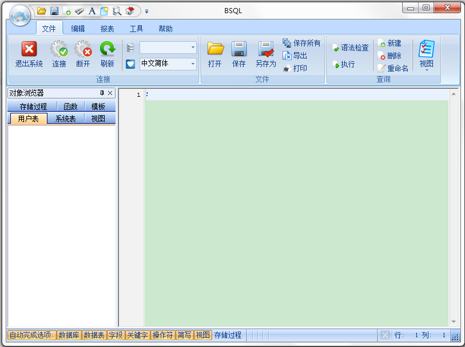Image resolution: width=465 pixels, height=347 pixels.
Task: Click 退出系统 exit system button
Action: 29,54
